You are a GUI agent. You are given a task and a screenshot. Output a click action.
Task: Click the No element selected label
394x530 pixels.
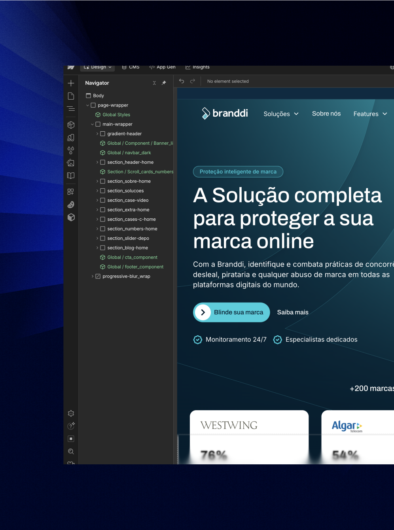click(228, 81)
